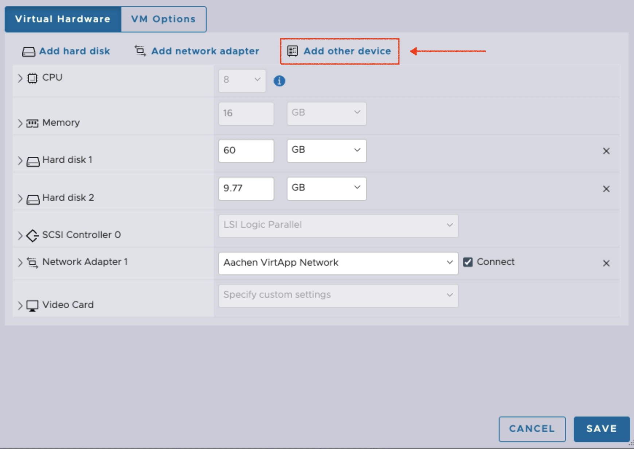
Task: Switch to the VM Options tab
Action: tap(163, 19)
